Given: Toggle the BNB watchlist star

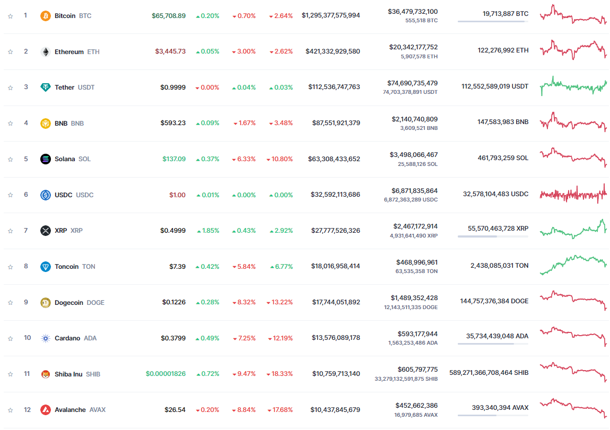Looking at the screenshot, I should coord(11,123).
